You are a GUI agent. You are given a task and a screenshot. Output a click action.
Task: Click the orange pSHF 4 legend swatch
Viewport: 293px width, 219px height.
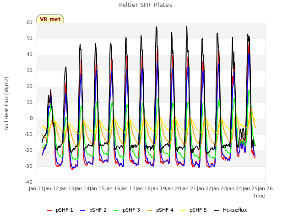(150, 211)
